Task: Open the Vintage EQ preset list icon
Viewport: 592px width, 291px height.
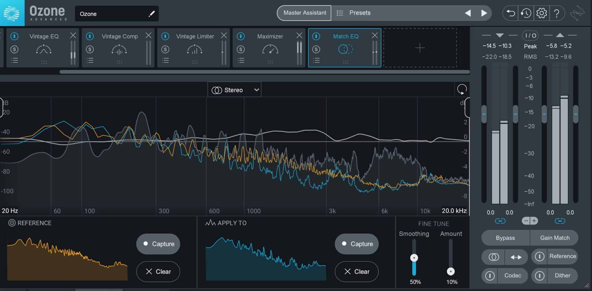Action: (14, 60)
